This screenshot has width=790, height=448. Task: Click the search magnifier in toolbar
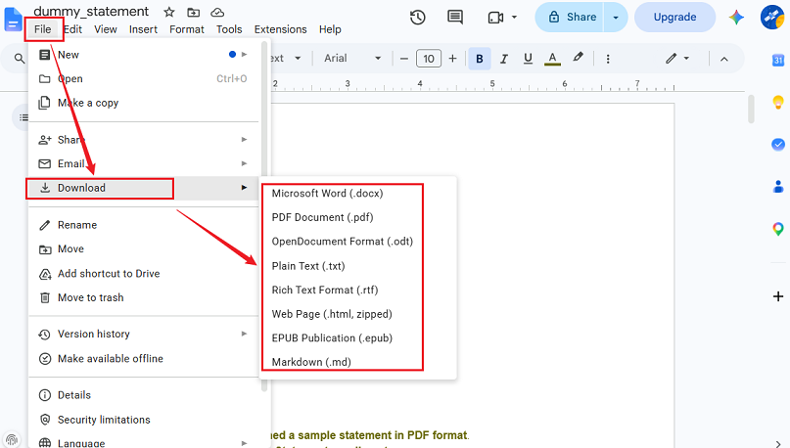click(x=20, y=59)
